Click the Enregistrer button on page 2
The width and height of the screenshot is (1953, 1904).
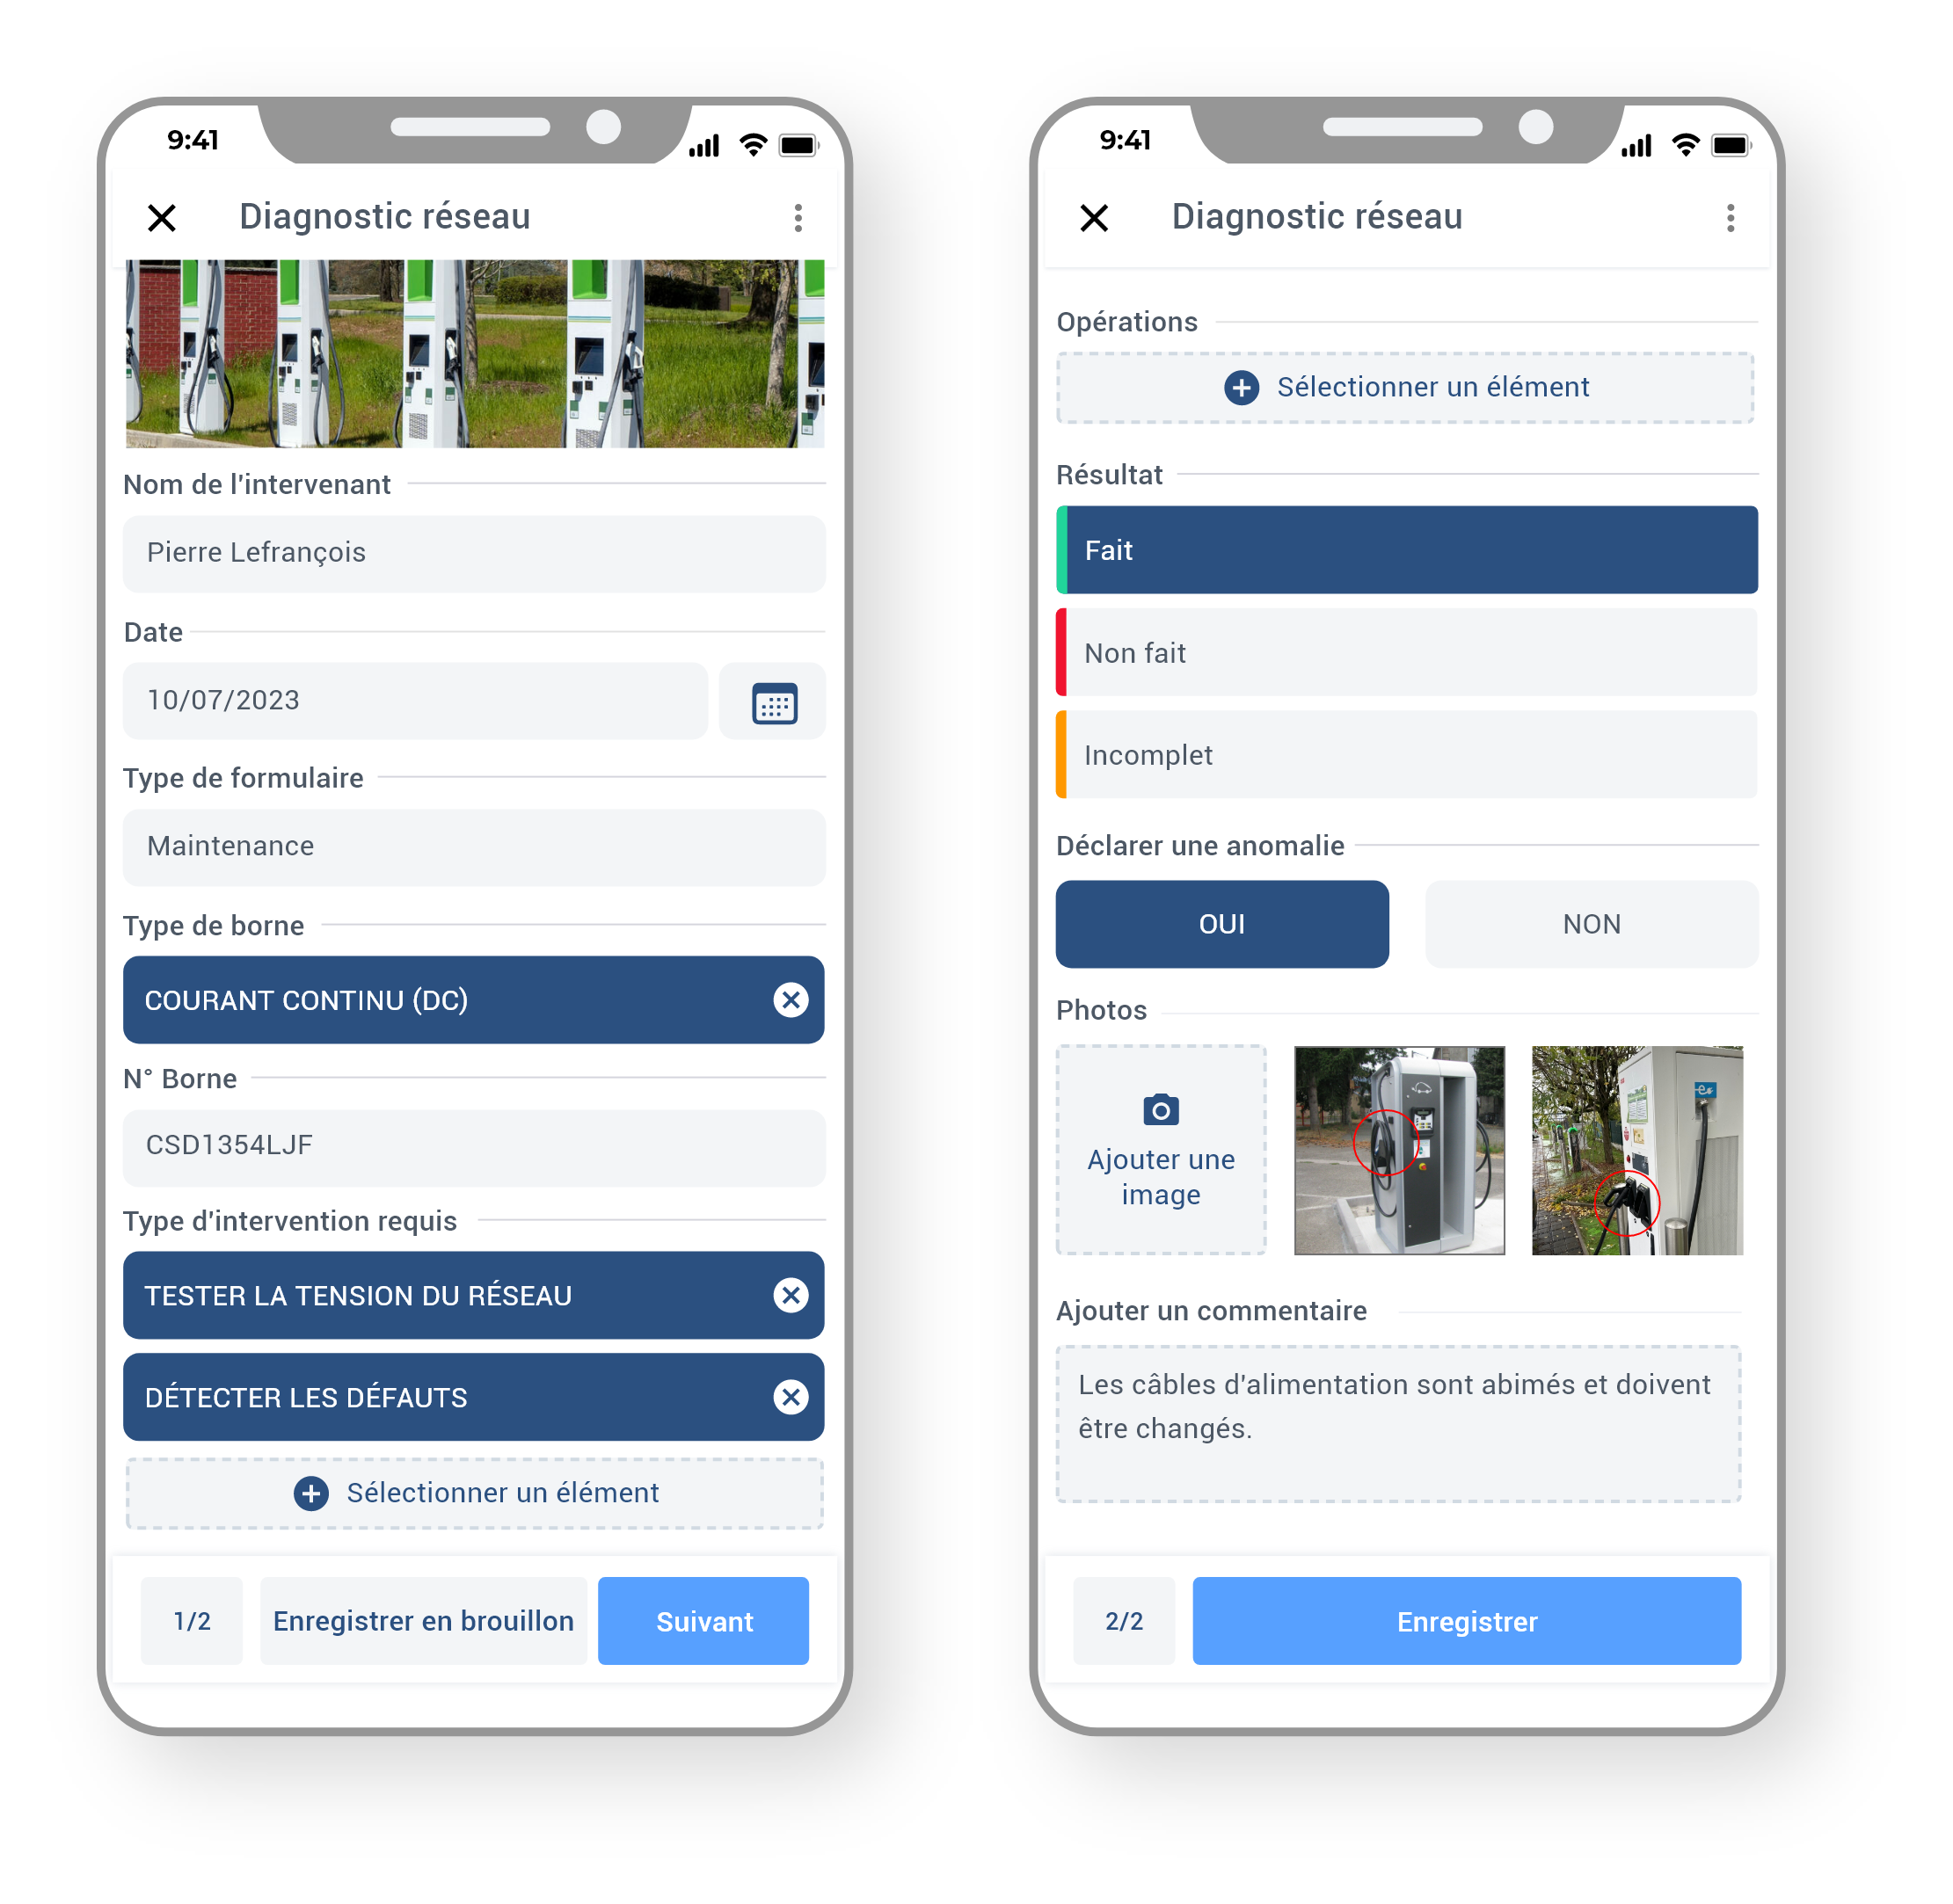(x=1465, y=1620)
